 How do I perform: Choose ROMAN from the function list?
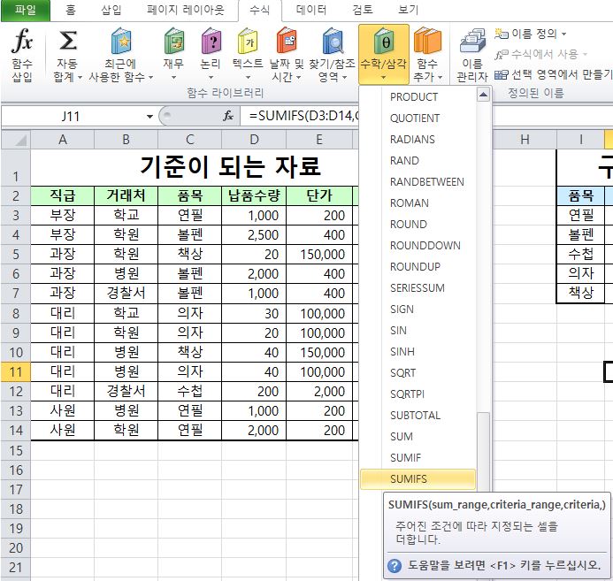tap(418, 203)
